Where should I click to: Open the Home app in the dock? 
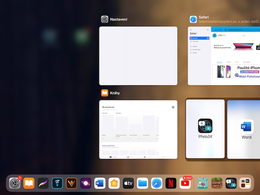tap(114, 183)
